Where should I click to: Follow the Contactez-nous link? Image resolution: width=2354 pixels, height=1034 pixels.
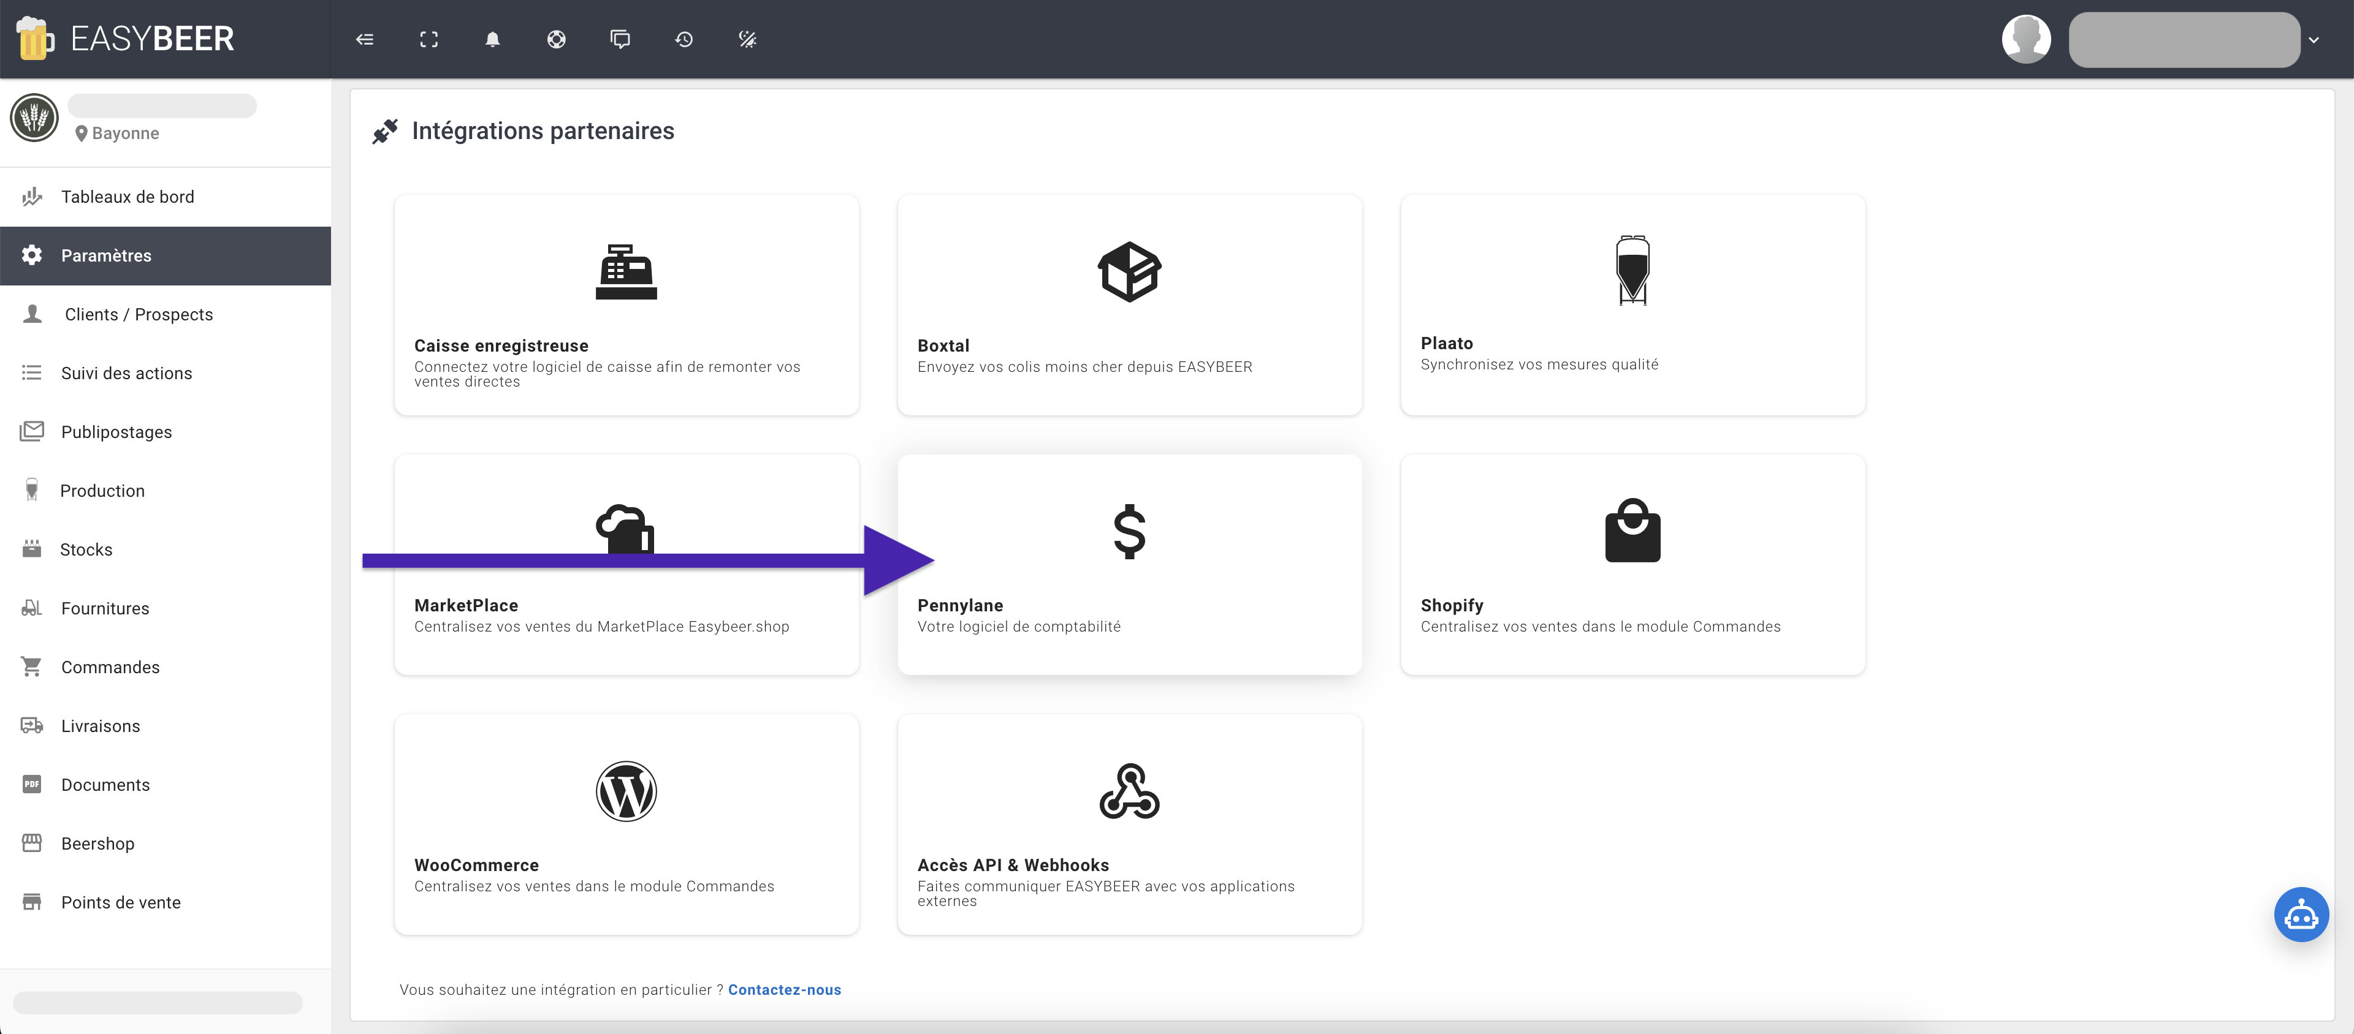pos(784,990)
